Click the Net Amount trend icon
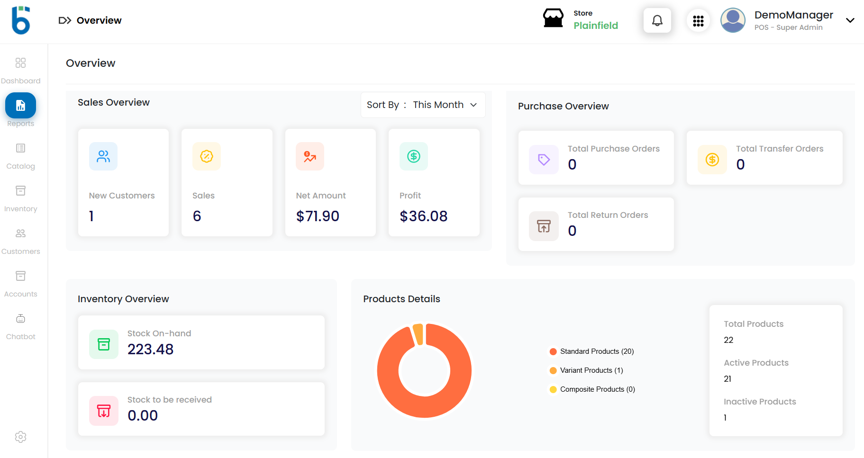The height and width of the screenshot is (458, 864). 310,156
